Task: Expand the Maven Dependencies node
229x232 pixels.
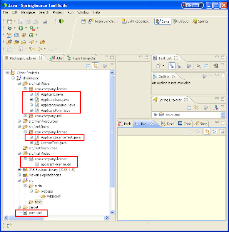Action: (19, 175)
